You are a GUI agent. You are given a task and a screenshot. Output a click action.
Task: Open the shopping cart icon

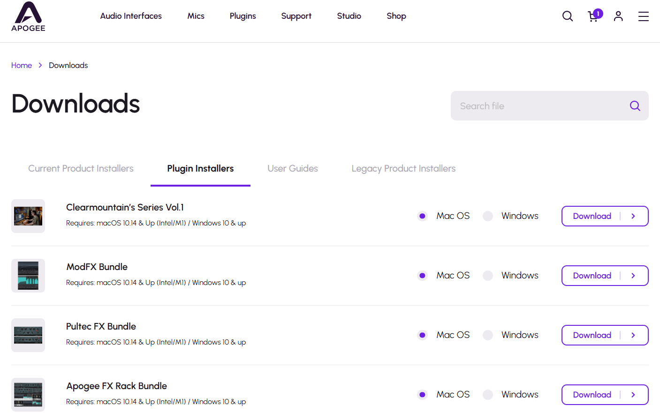[594, 16]
